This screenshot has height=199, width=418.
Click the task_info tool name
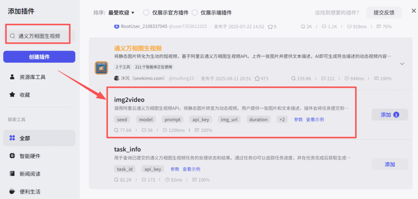pyautogui.click(x=127, y=149)
